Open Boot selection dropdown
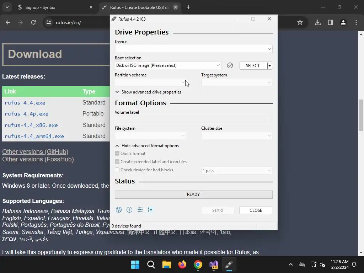Image resolution: width=364 pixels, height=273 pixels. click(168, 65)
